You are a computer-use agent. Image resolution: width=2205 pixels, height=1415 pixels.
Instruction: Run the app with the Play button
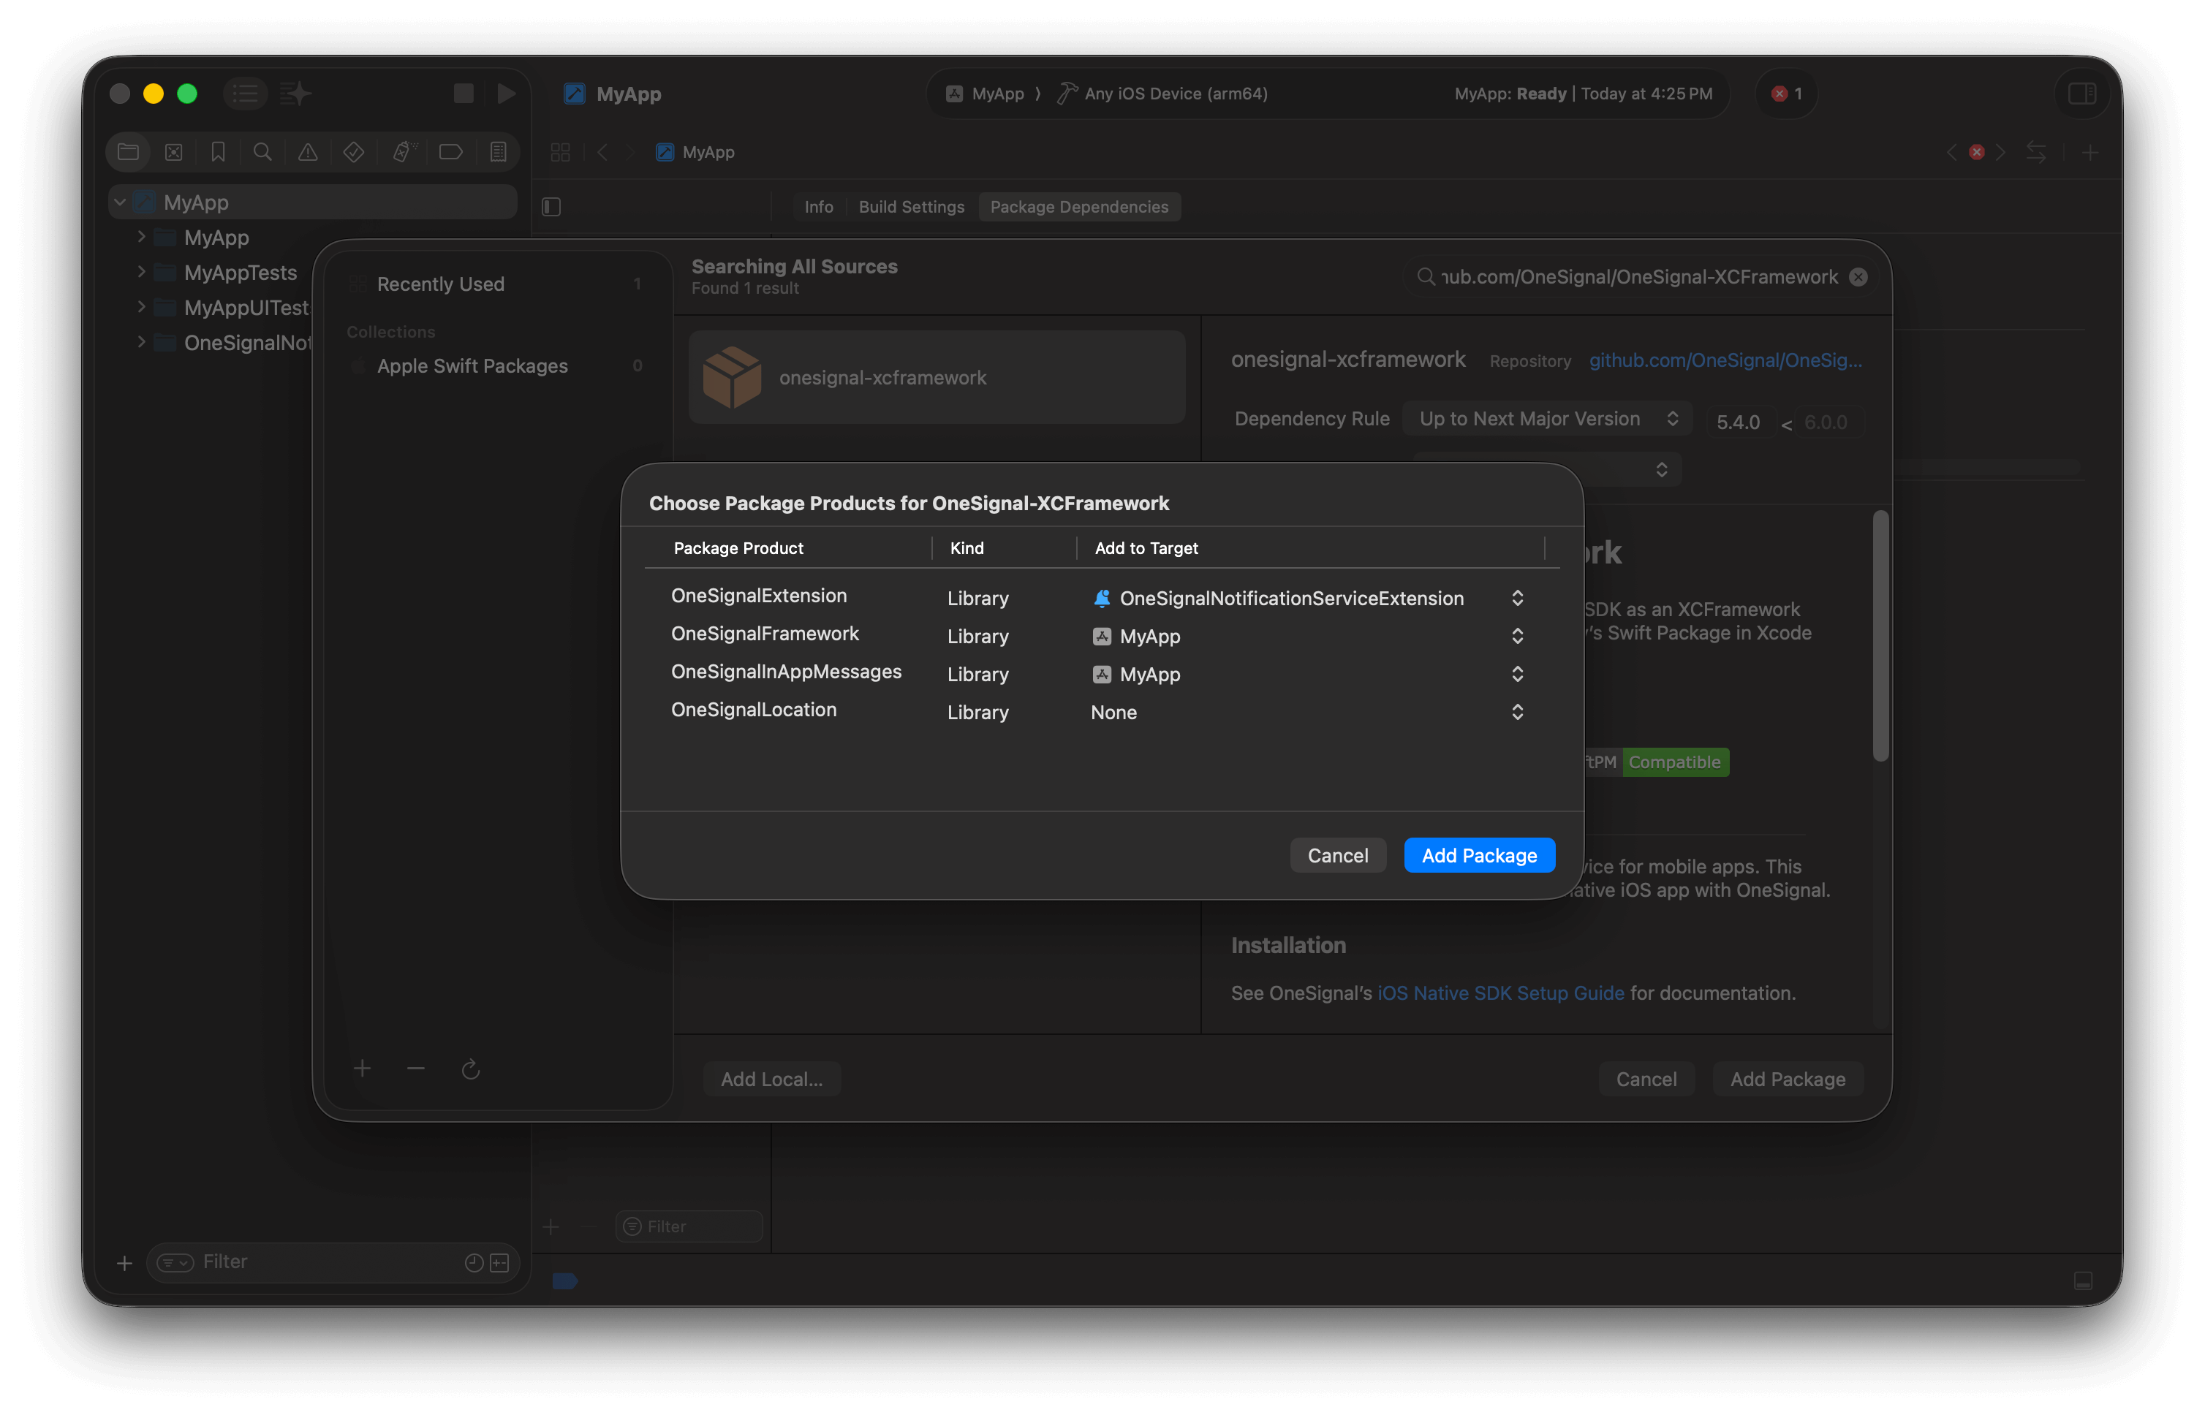pyautogui.click(x=507, y=93)
